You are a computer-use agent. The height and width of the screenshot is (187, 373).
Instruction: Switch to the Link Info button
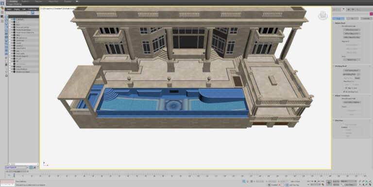click(366, 18)
